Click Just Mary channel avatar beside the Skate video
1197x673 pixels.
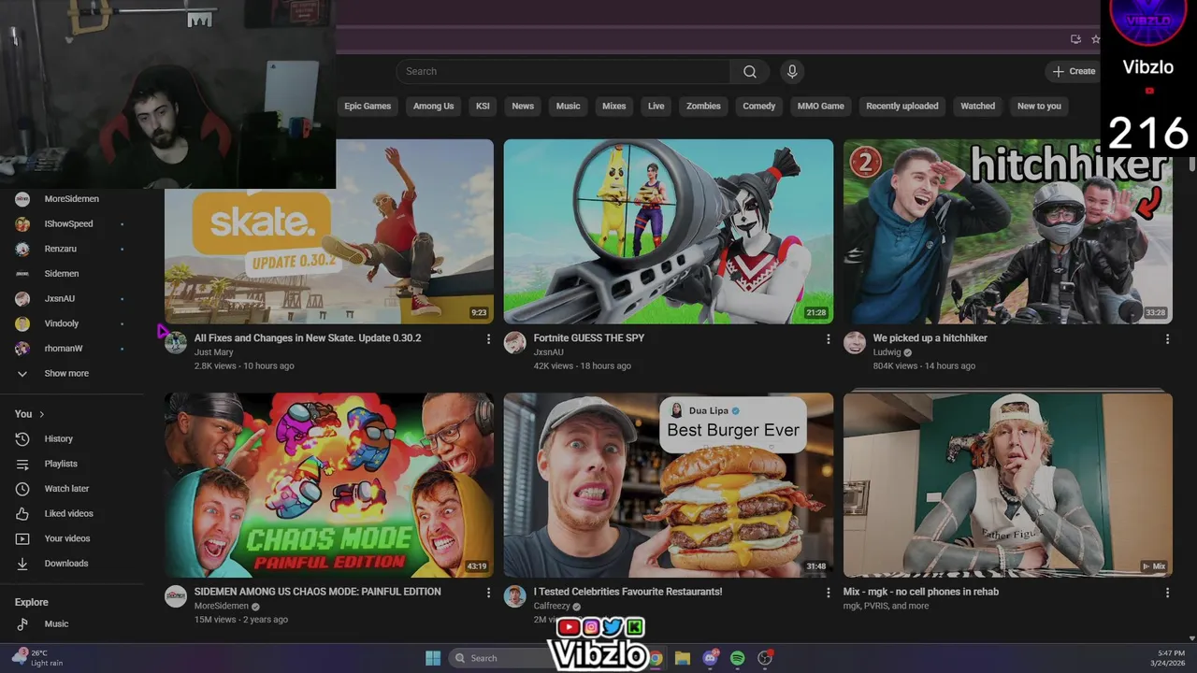176,343
